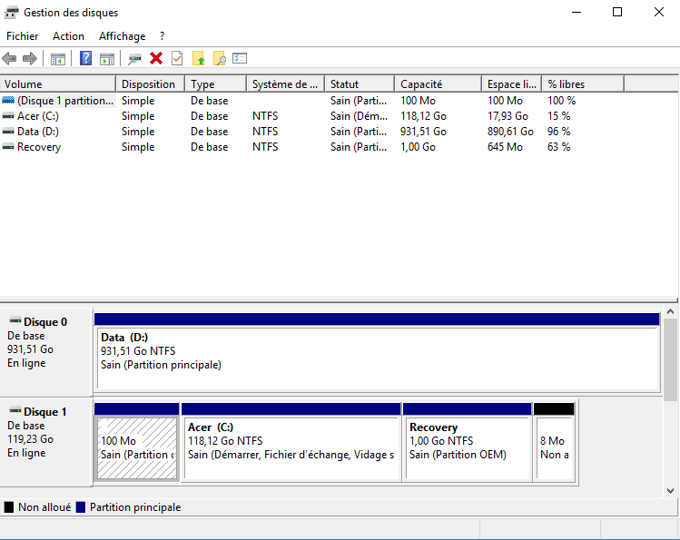Click the Disque 0 disk icon
Image resolution: width=680 pixels, height=540 pixels.
tap(15, 320)
